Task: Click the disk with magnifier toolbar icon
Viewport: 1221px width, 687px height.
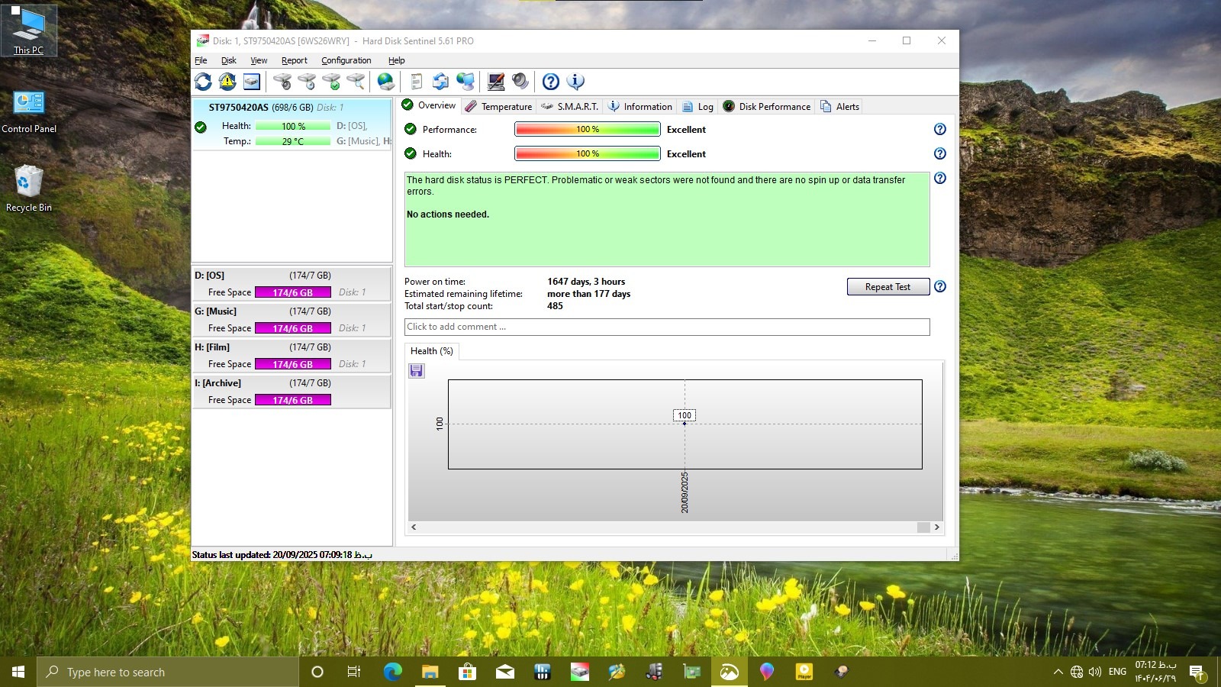Action: tap(356, 82)
